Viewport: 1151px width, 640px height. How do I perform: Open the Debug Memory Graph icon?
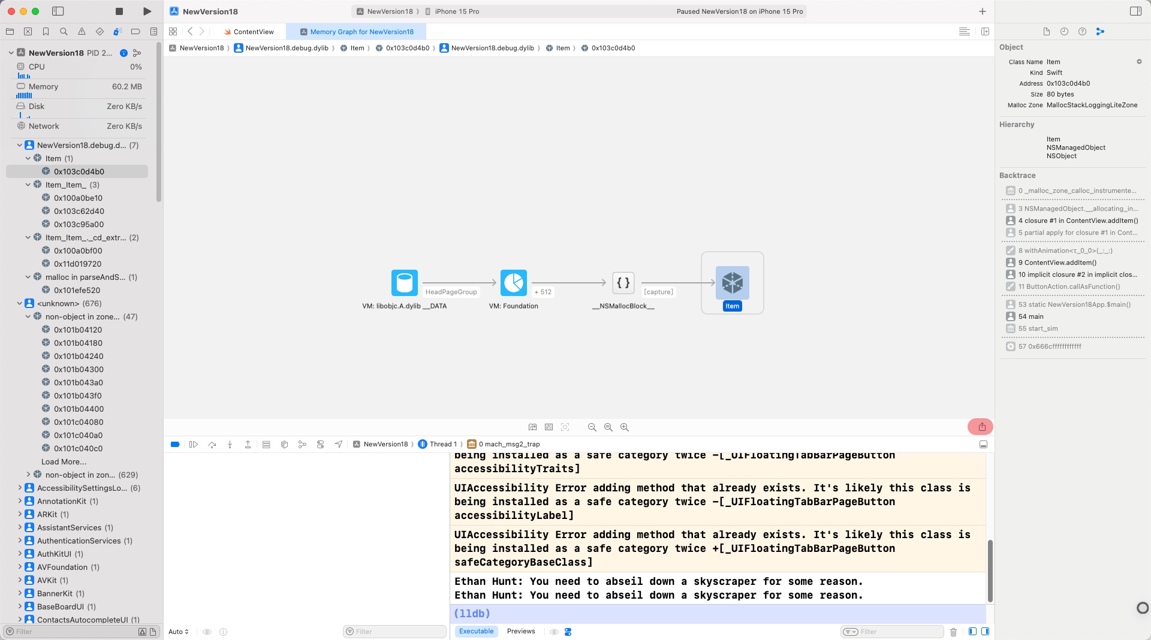pos(302,444)
